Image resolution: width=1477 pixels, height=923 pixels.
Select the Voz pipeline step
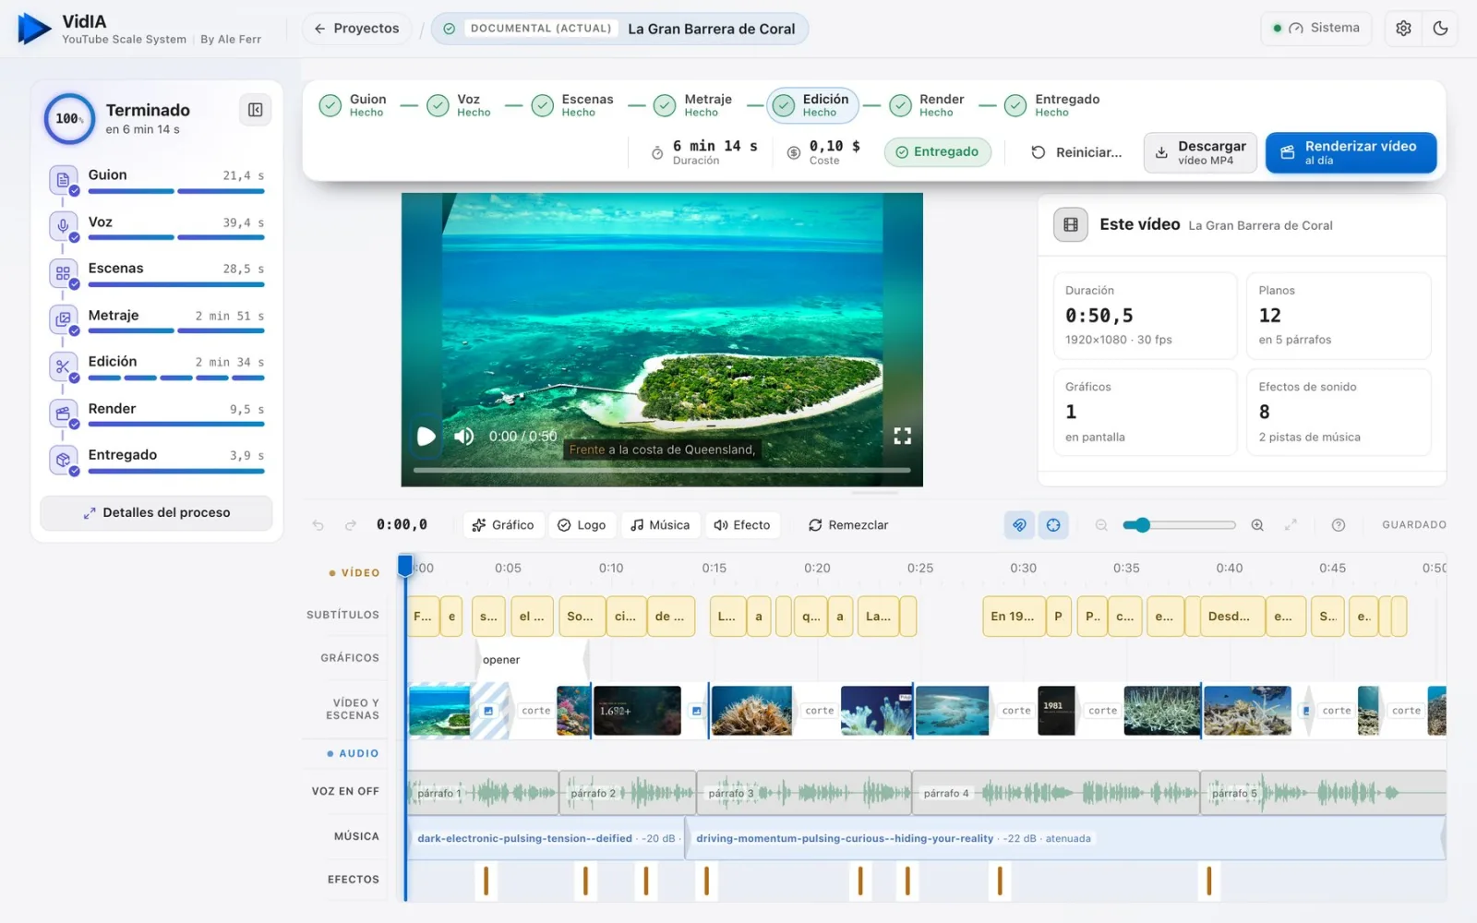pyautogui.click(x=459, y=105)
